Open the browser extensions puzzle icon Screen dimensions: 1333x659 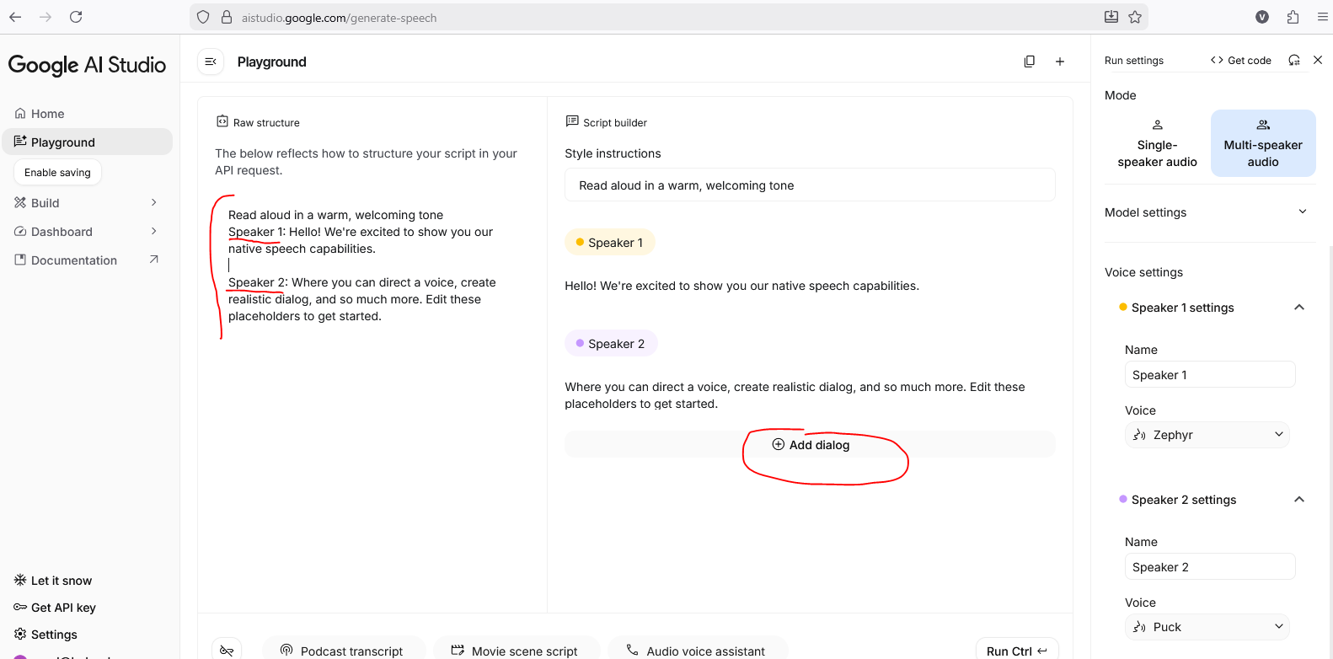pyautogui.click(x=1293, y=17)
